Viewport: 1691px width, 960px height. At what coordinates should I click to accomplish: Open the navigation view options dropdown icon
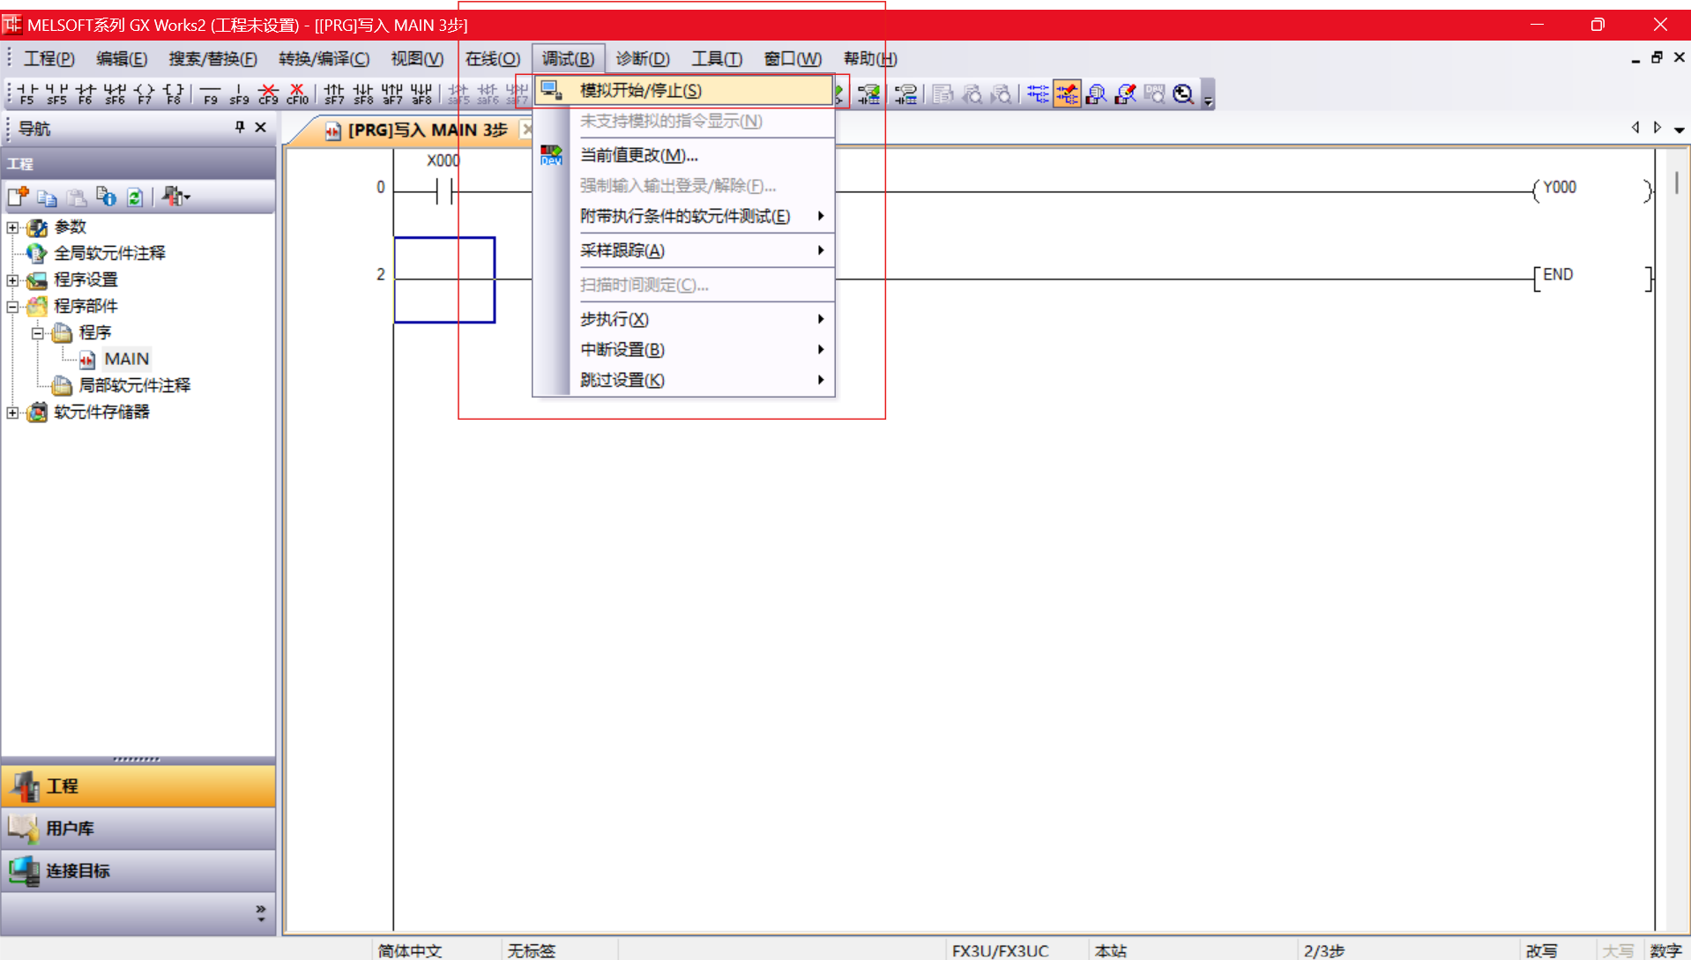176,197
